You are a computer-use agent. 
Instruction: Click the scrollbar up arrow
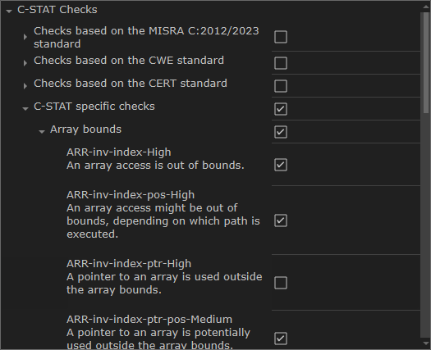pyautogui.click(x=426, y=7)
